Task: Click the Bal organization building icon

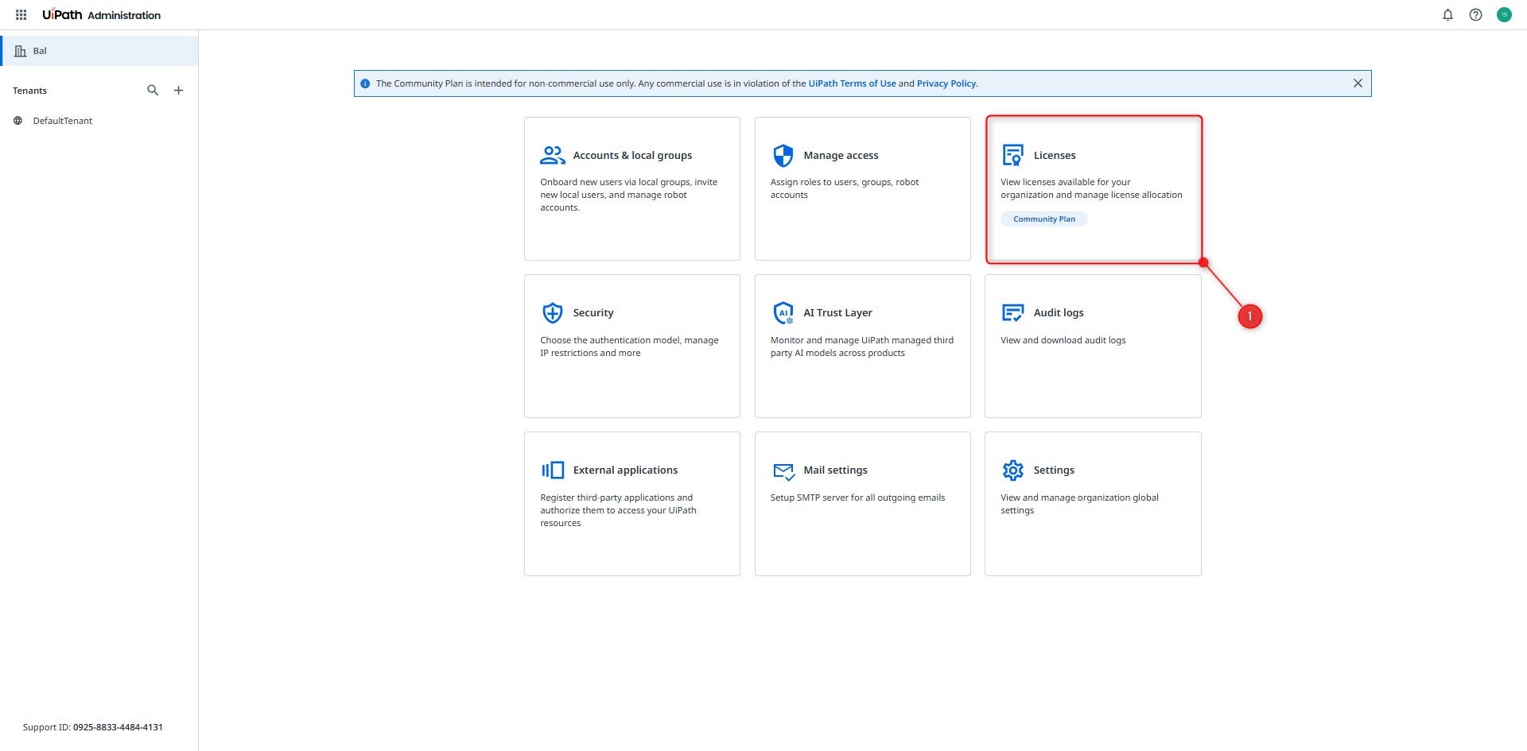Action: 21,51
